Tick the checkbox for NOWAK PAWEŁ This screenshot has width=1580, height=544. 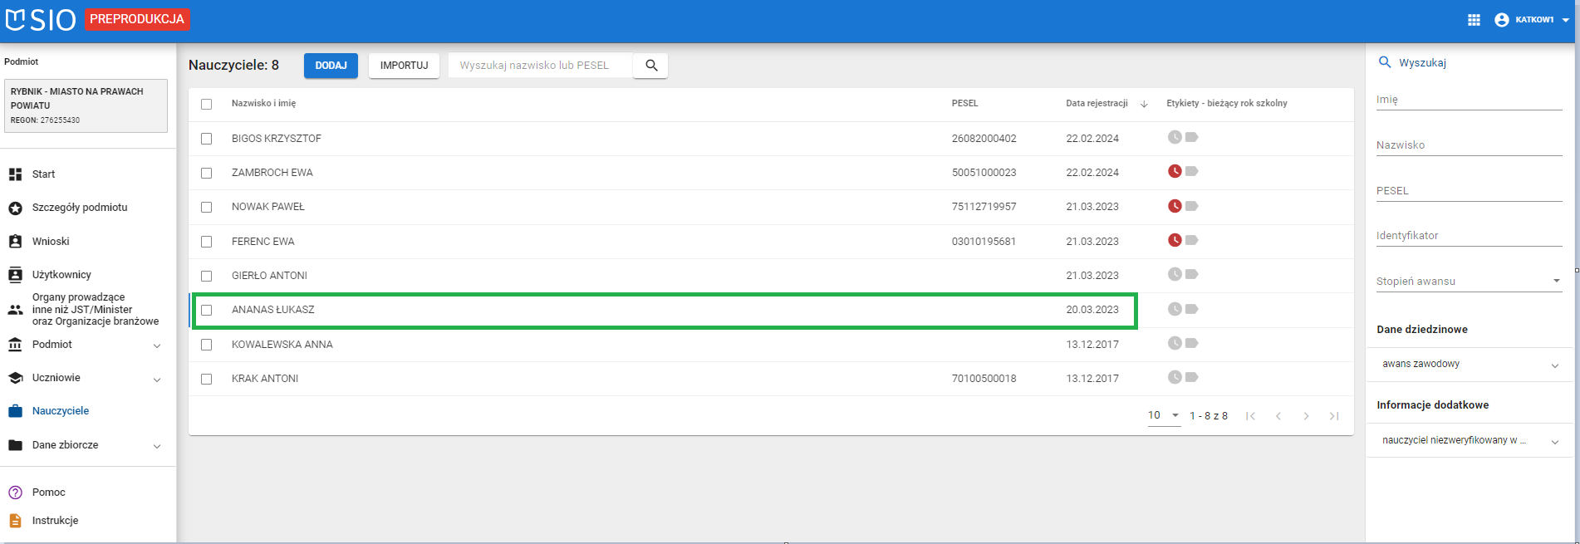click(x=207, y=208)
